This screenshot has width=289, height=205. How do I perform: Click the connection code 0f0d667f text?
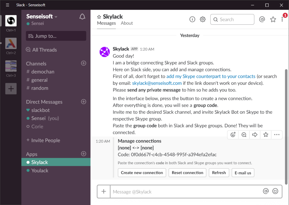coord(174,155)
